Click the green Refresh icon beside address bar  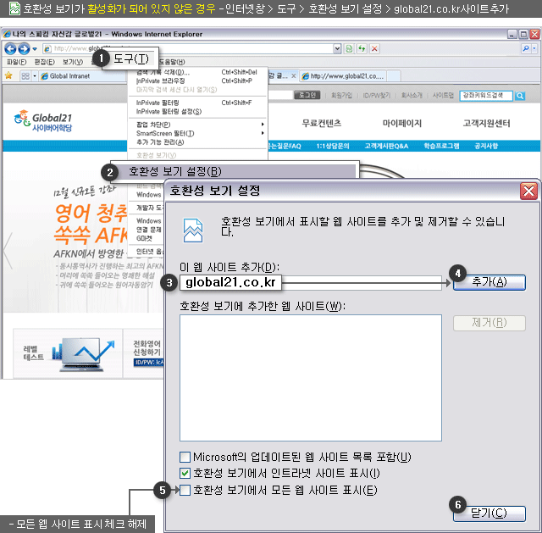pyautogui.click(x=362, y=49)
